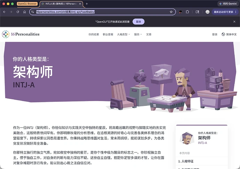Open the dark extension icon beside the star

click(181, 12)
